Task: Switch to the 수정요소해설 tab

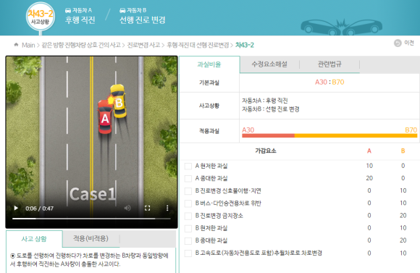Action: 269,64
